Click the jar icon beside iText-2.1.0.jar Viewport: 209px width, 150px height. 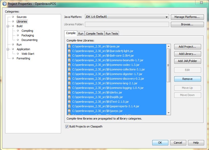69,102
